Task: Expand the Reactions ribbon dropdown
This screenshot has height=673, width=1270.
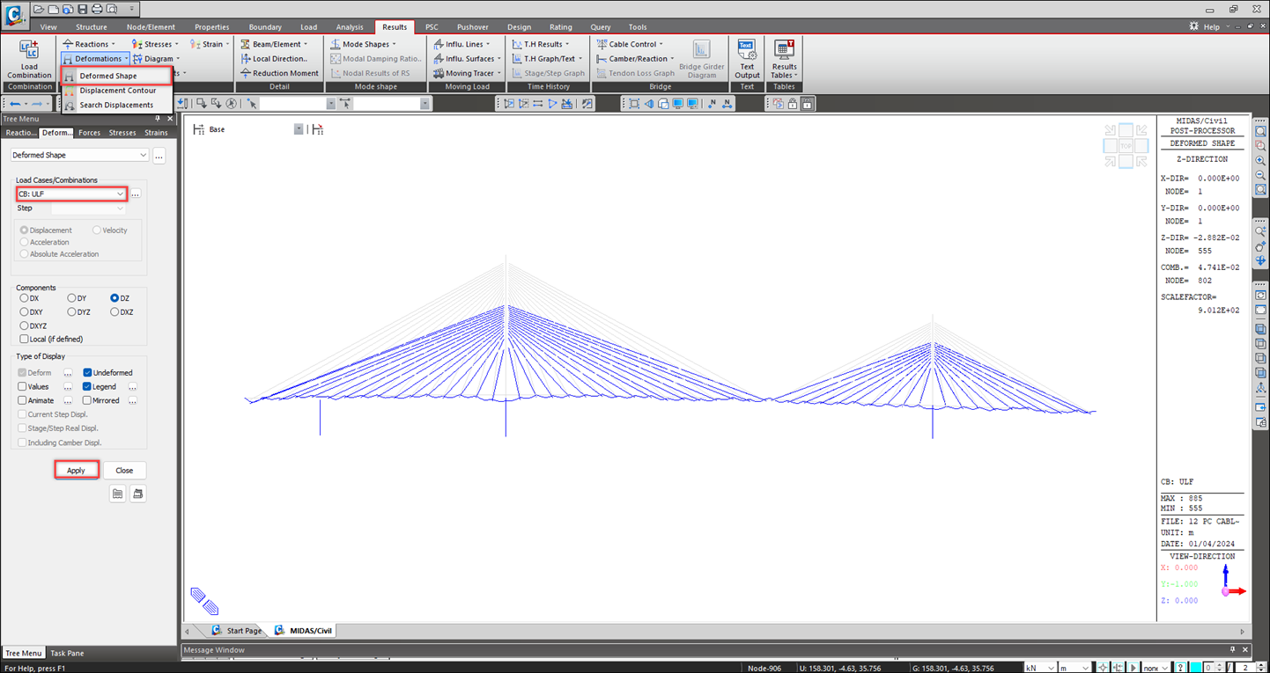Action: tap(88, 44)
